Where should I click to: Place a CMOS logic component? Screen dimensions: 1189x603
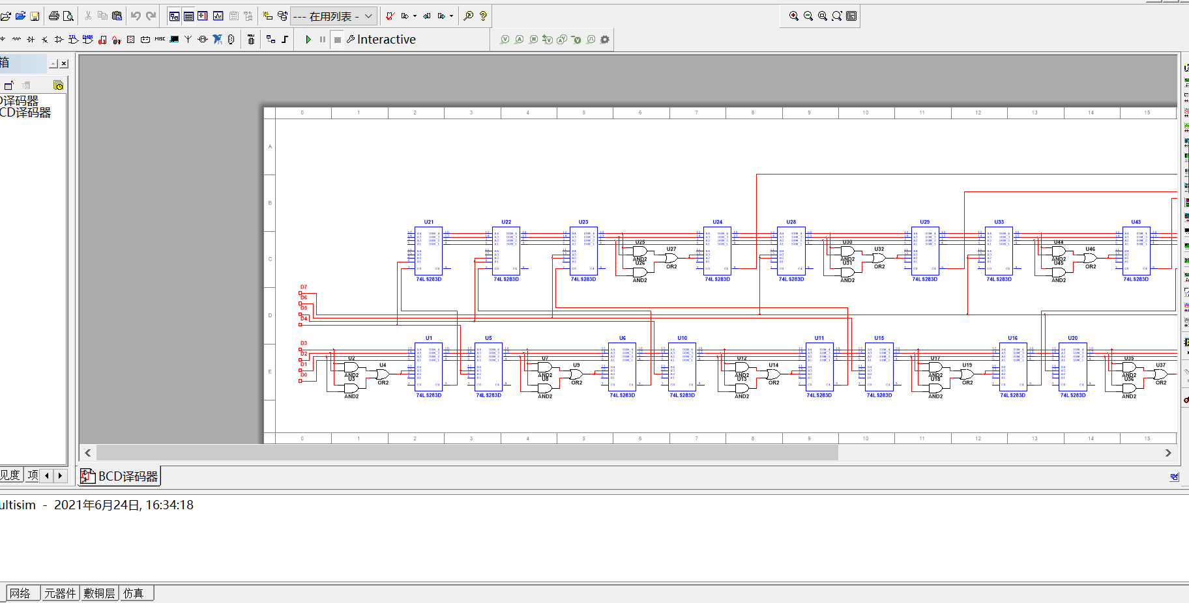pos(87,39)
